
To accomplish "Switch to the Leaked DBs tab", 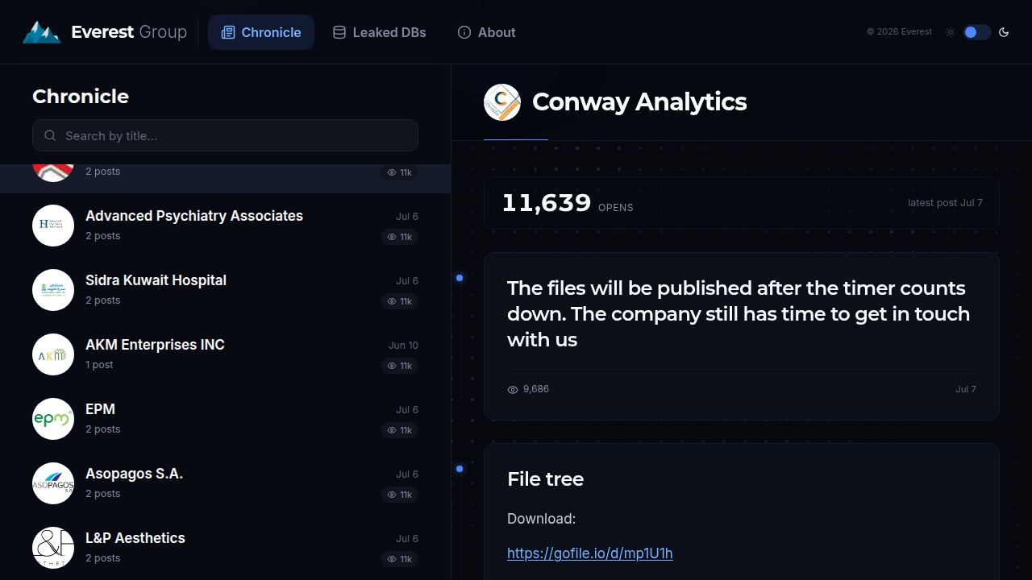I will coord(380,32).
